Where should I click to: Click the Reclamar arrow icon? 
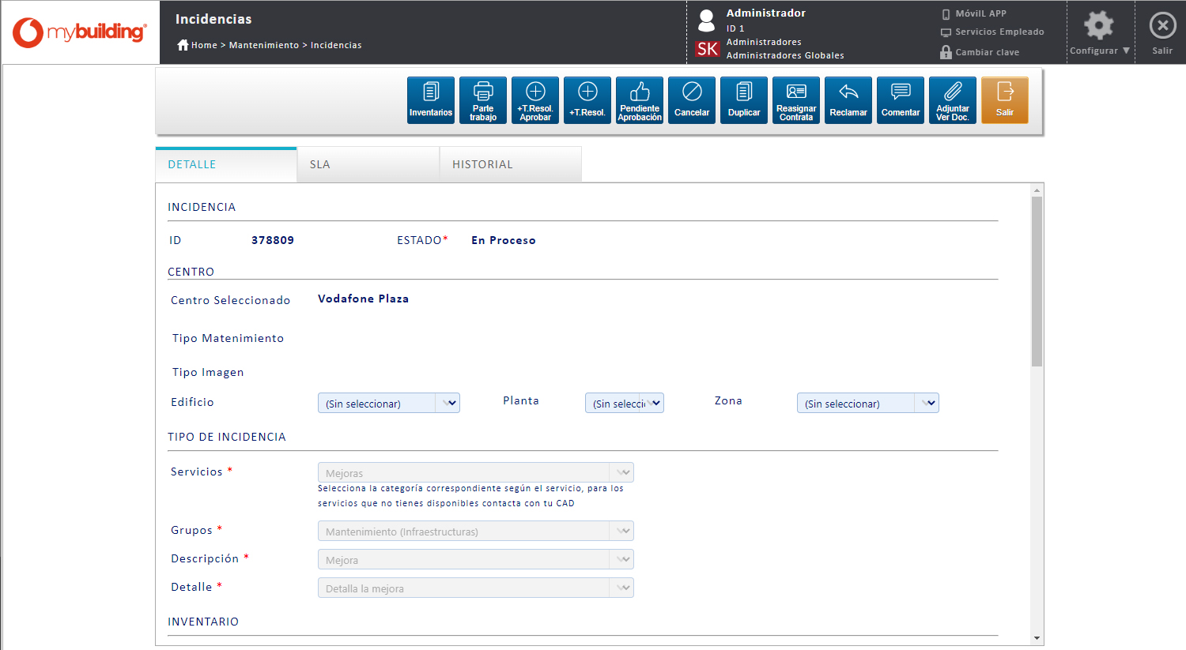point(848,100)
